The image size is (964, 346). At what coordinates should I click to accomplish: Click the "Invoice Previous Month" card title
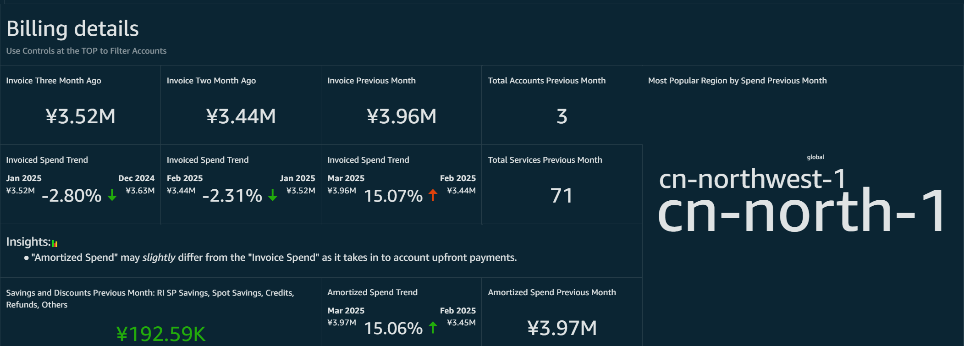click(x=372, y=81)
